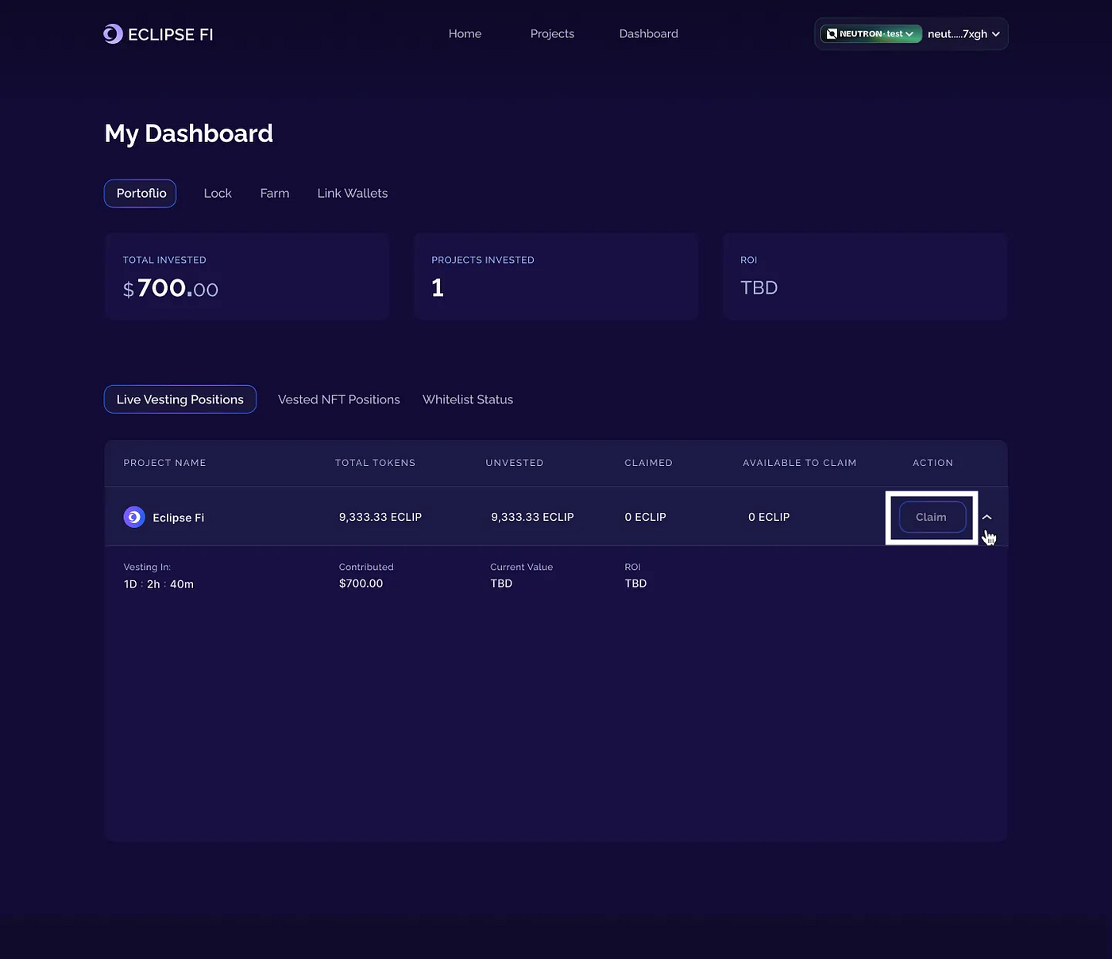The height and width of the screenshot is (959, 1112).
Task: Select the Live Vesting Positions tab
Action: [180, 399]
